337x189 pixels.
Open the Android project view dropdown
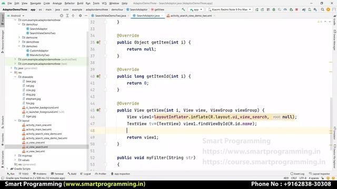coord(16,16)
